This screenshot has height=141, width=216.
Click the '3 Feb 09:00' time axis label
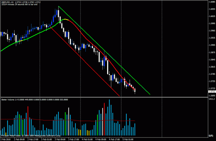[x=60, y=139]
